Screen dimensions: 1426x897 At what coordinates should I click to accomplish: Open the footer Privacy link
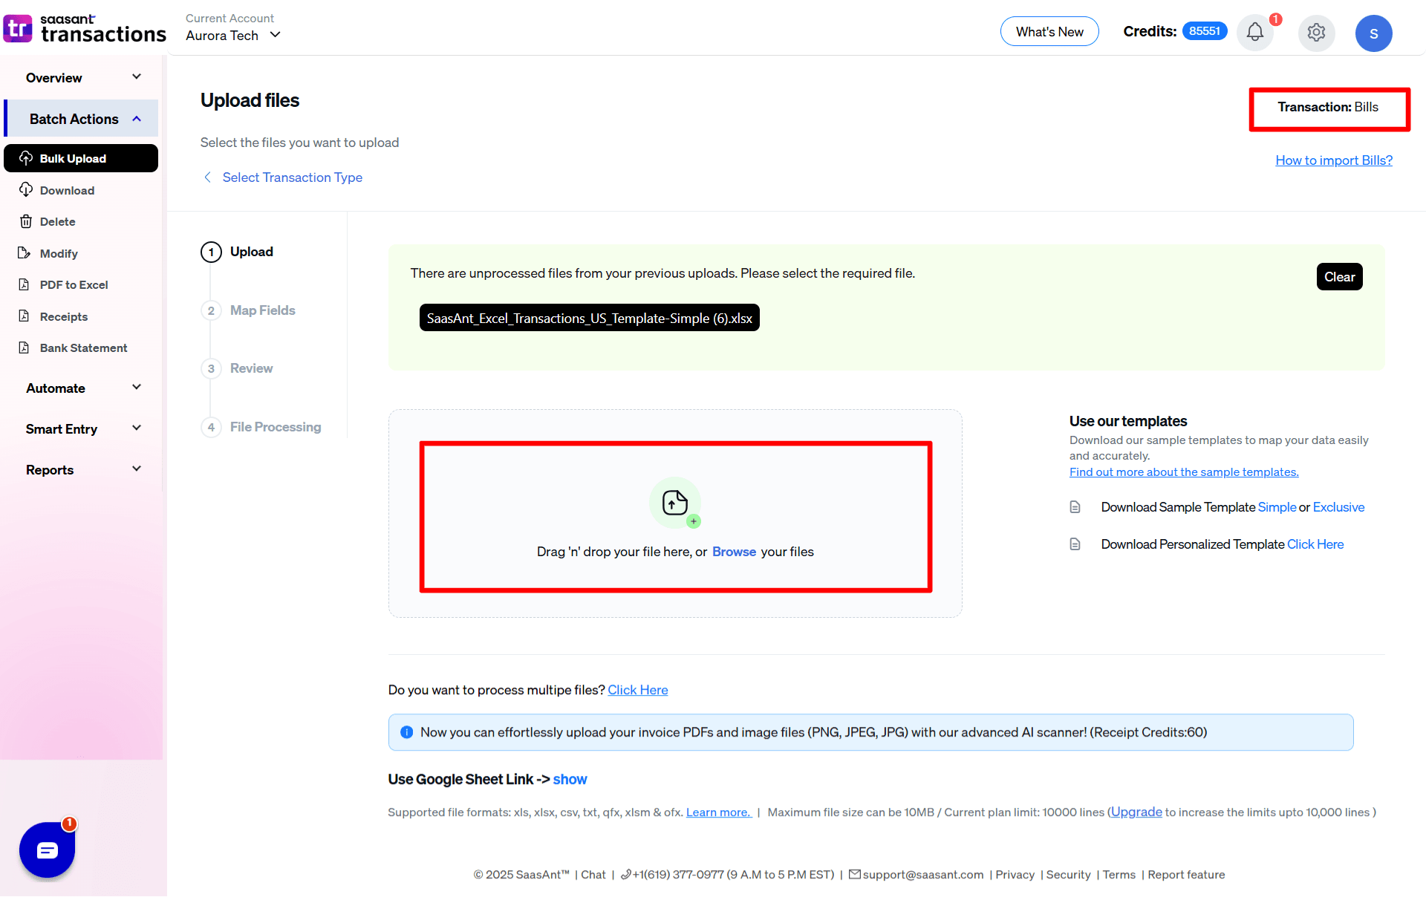1015,875
